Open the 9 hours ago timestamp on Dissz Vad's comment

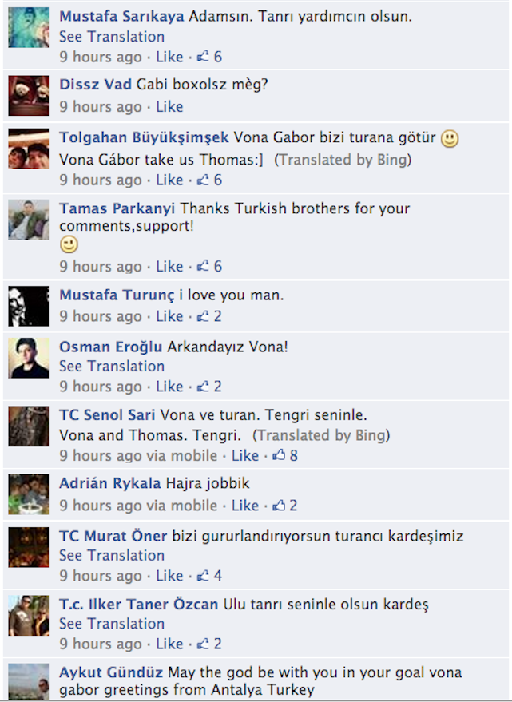point(101,106)
